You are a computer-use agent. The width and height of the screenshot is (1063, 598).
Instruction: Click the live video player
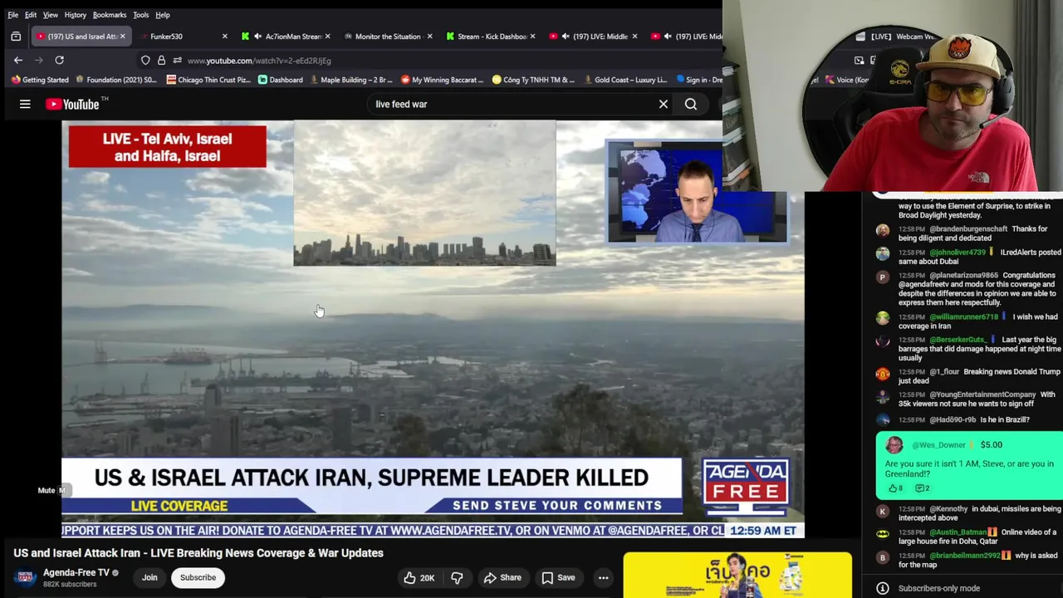click(x=433, y=330)
